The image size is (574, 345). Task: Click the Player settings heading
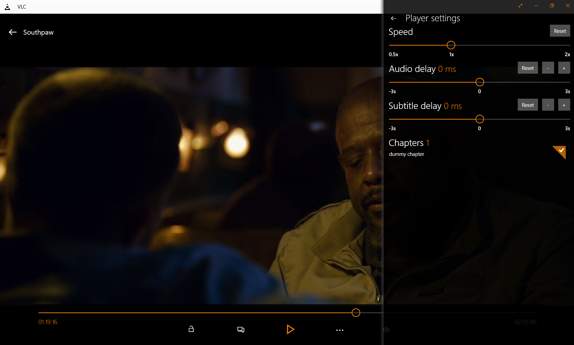coord(433,18)
